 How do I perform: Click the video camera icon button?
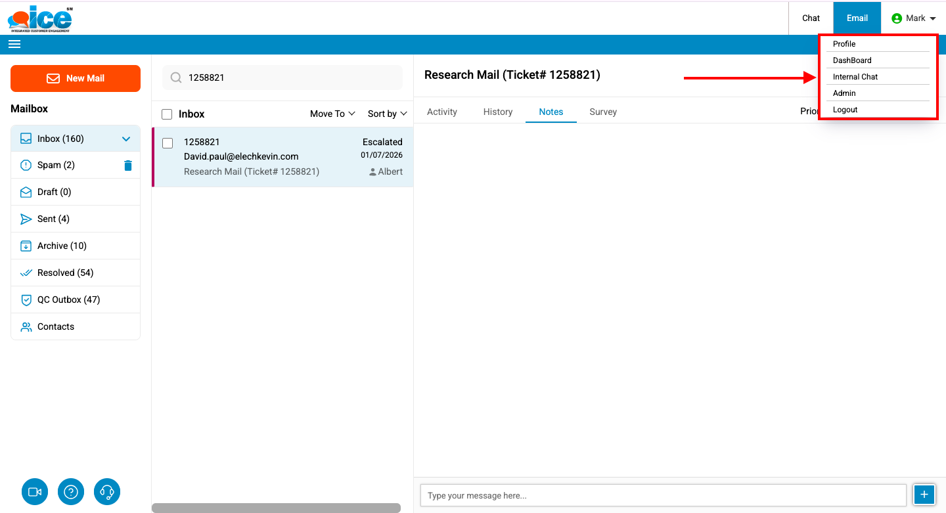(x=35, y=491)
